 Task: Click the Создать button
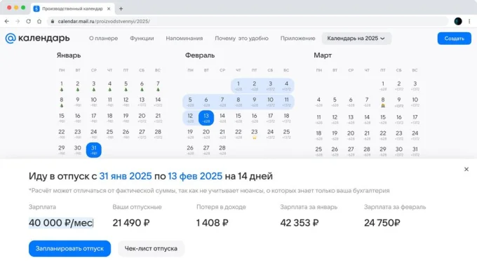454,39
